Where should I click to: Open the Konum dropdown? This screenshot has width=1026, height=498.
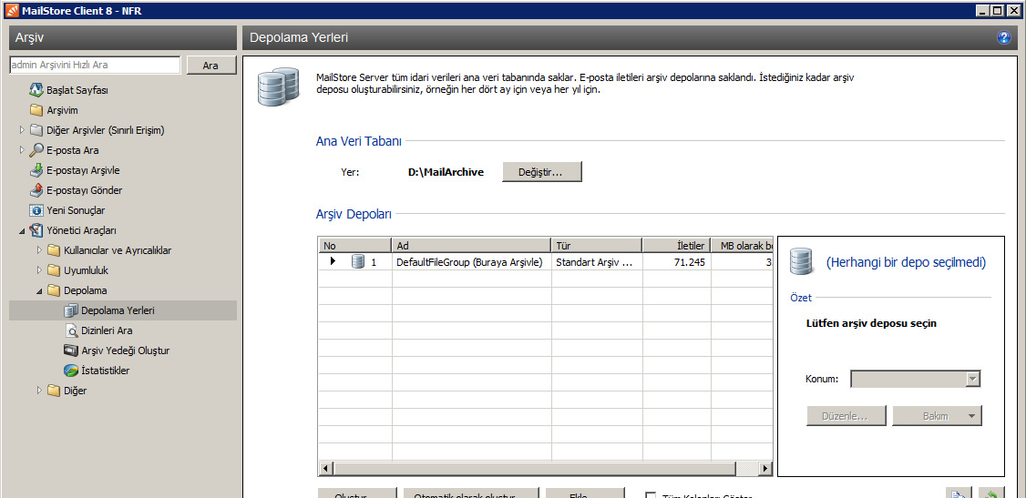(x=916, y=379)
